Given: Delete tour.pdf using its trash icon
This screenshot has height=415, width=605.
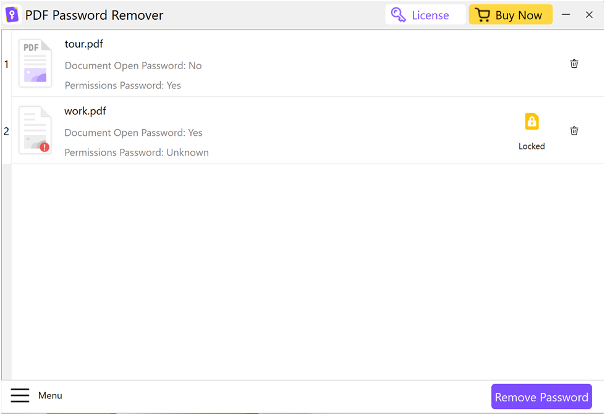Looking at the screenshot, I should tap(574, 64).
